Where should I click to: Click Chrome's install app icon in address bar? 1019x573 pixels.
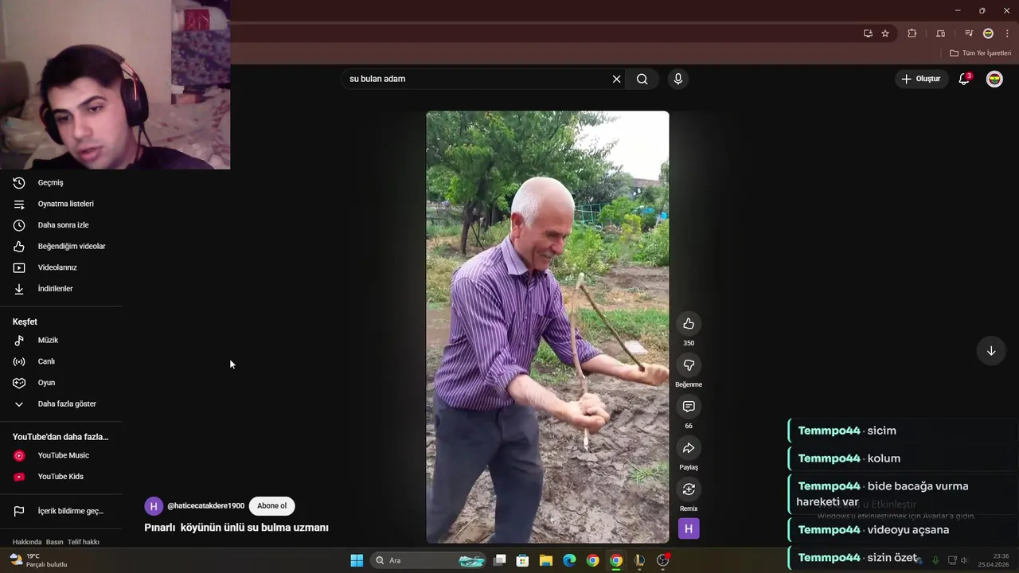[x=868, y=33]
